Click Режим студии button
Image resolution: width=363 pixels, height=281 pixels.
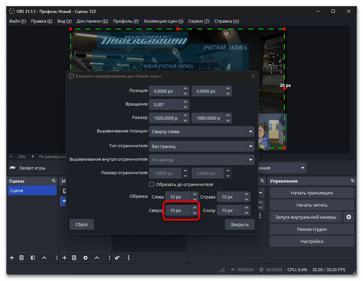[312, 229]
